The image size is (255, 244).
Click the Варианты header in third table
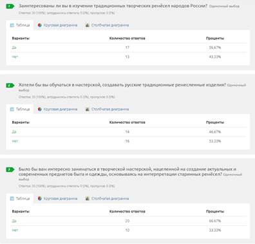point(21,211)
